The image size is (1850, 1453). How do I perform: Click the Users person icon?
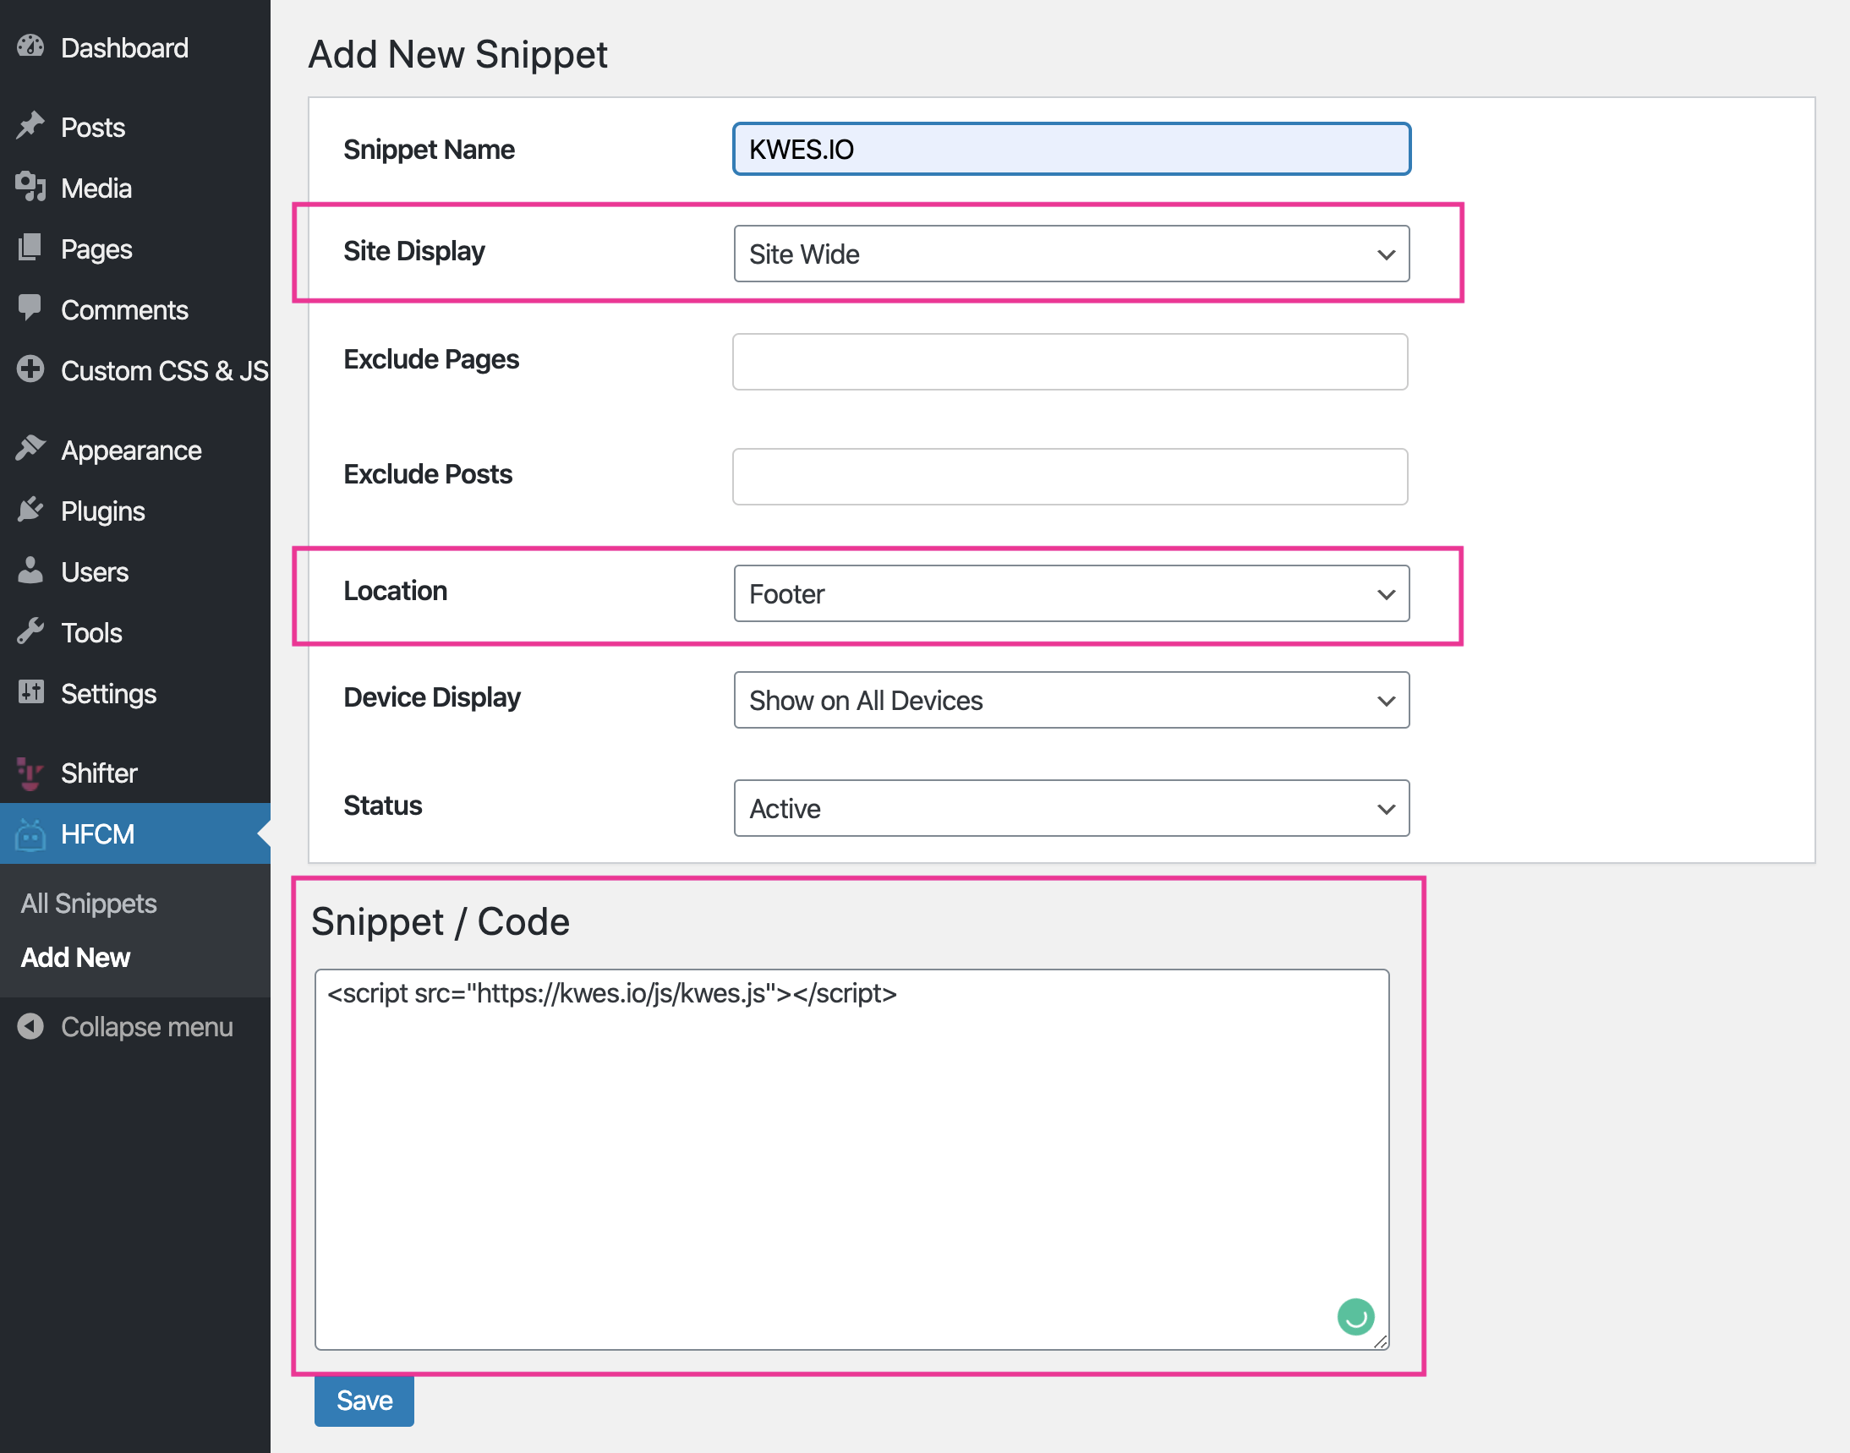point(30,571)
